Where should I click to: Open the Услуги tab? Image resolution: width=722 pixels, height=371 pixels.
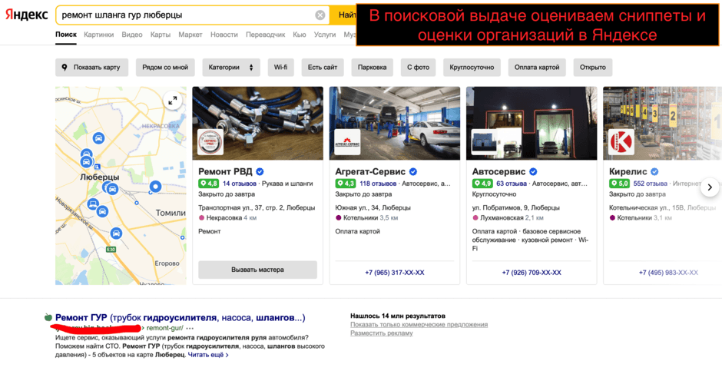tap(325, 35)
